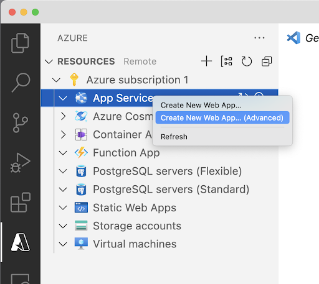Click the Azure Cosmos DB planet icon
Image resolution: width=319 pixels, height=284 pixels.
[x=81, y=116]
